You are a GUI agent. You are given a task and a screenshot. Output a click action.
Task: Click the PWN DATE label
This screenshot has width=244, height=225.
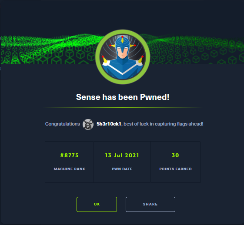pyautogui.click(x=122, y=169)
